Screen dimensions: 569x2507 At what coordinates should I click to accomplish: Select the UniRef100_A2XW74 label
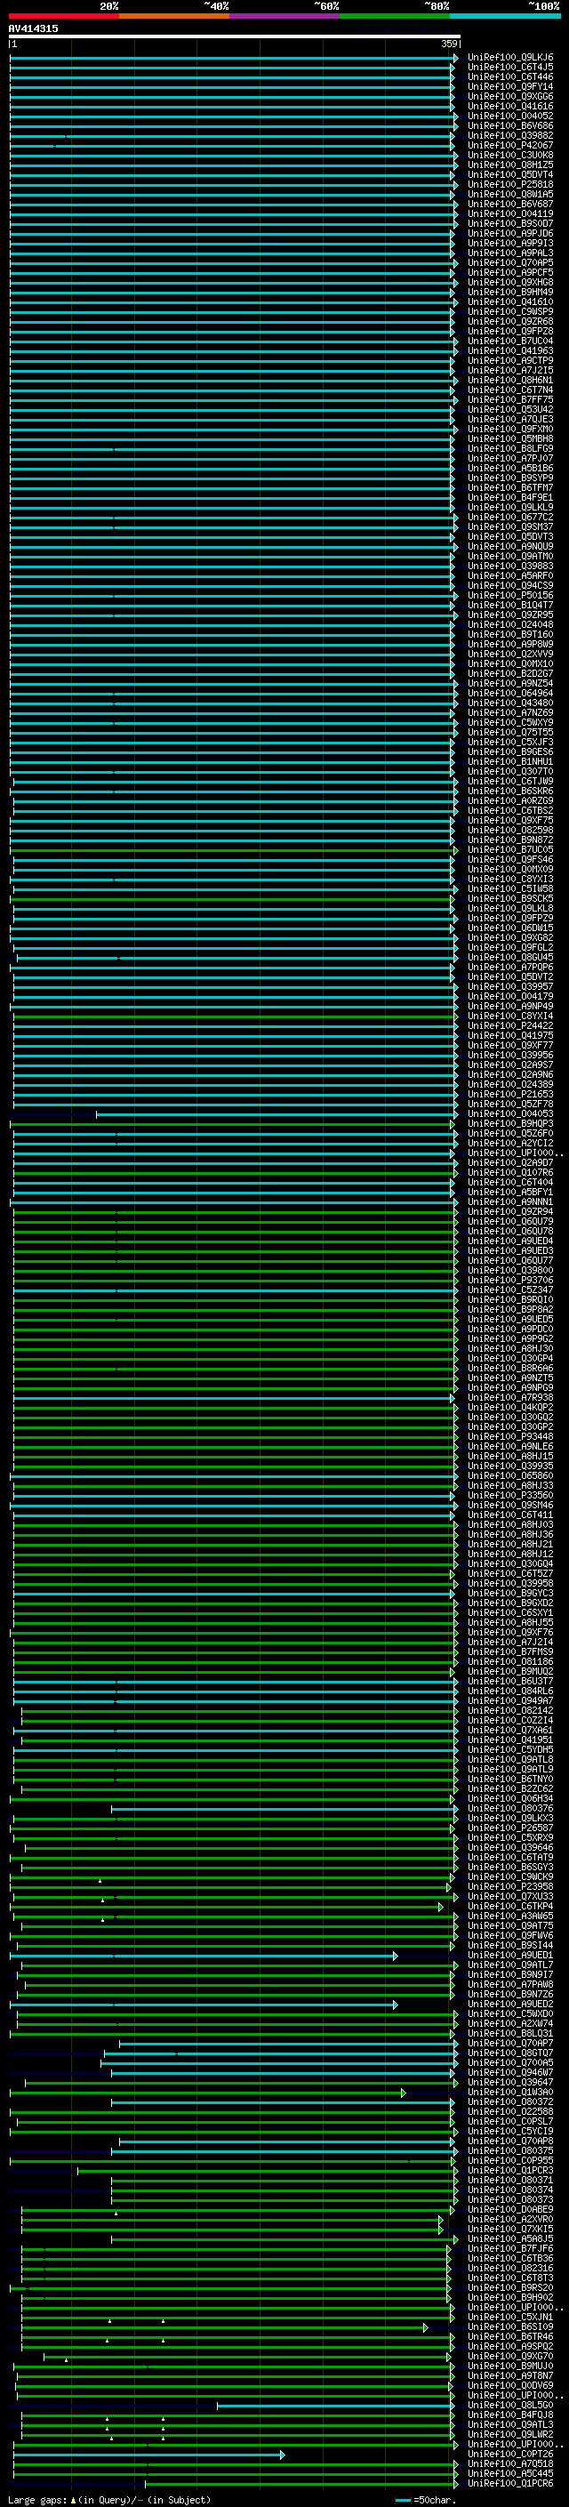[x=510, y=2023]
